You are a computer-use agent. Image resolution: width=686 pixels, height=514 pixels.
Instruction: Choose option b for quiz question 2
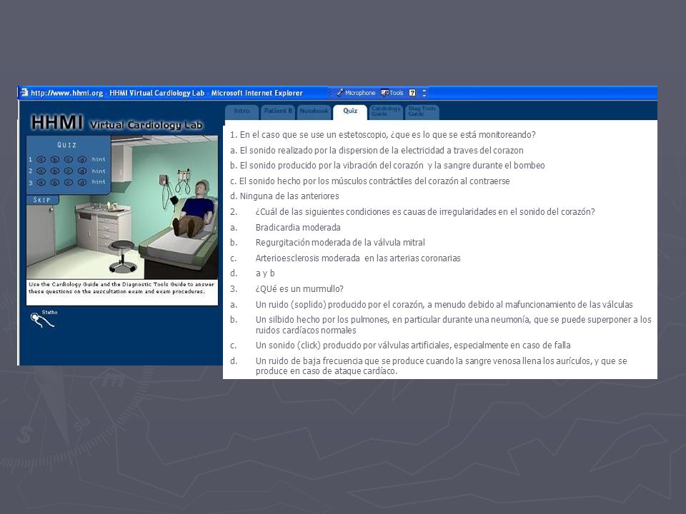tap(55, 171)
